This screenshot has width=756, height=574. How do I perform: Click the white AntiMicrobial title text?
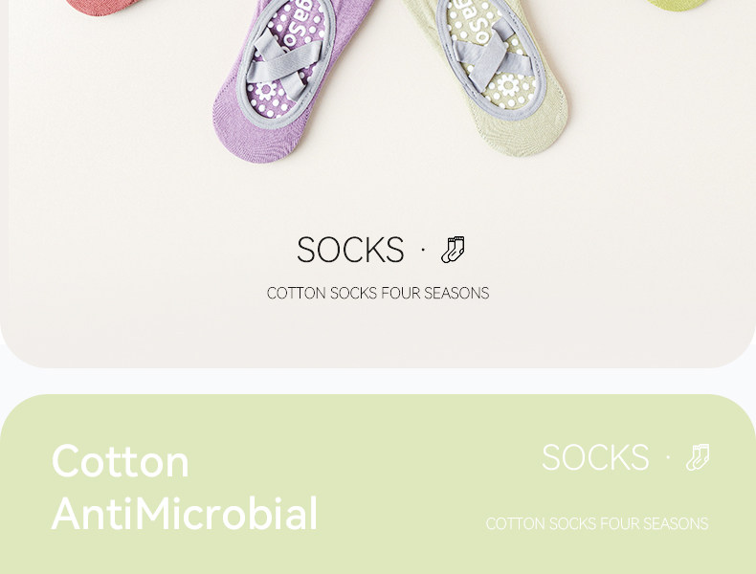click(185, 514)
